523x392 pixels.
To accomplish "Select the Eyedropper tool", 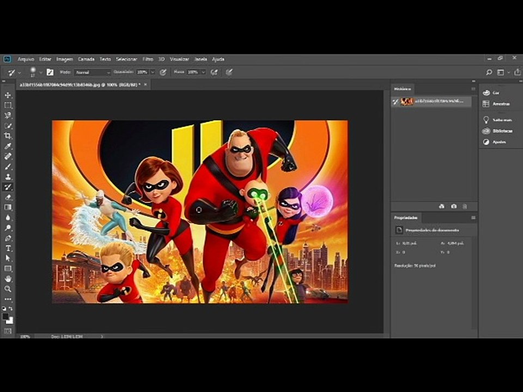I will 8,146.
